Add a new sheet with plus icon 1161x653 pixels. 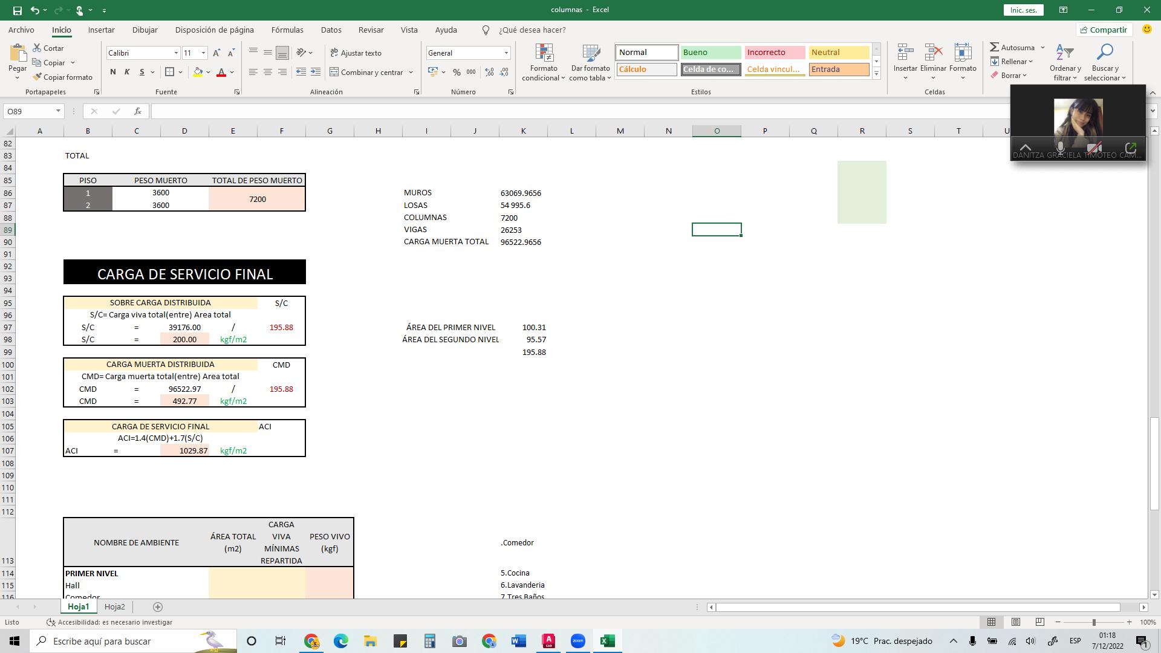[158, 607]
